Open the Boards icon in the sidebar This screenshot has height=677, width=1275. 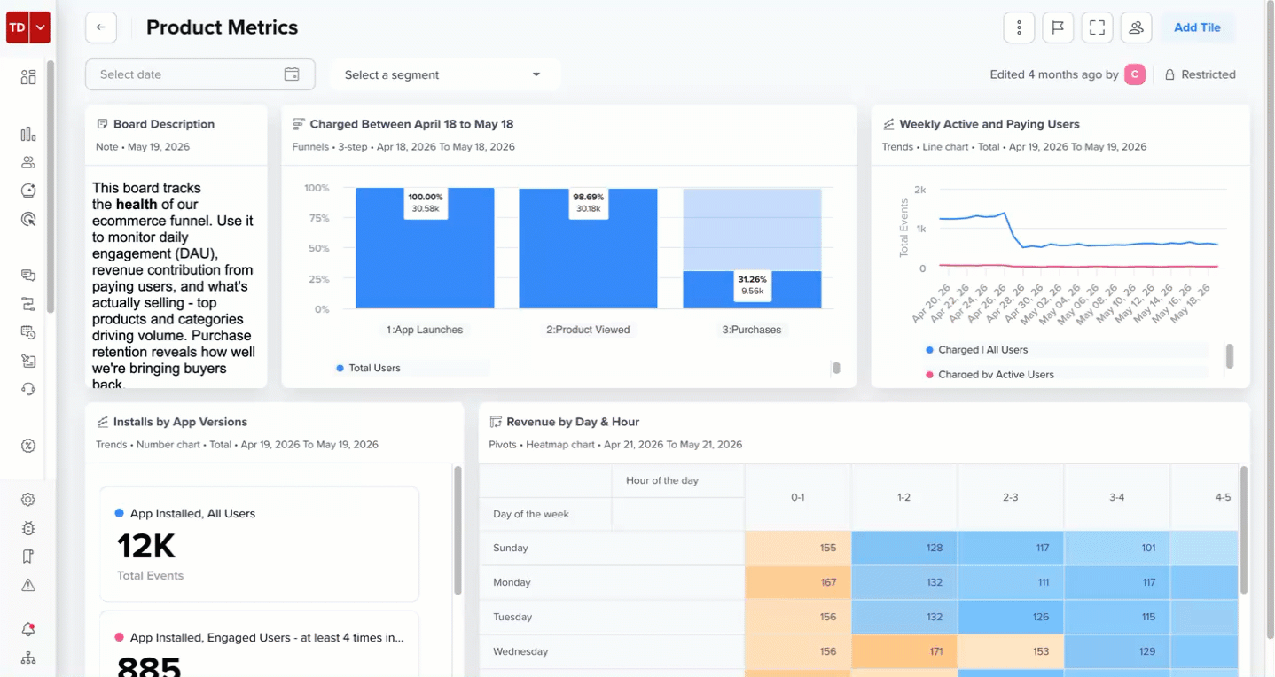tap(28, 77)
